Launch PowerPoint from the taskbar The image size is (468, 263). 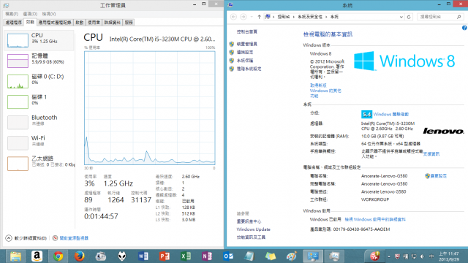coord(165,256)
